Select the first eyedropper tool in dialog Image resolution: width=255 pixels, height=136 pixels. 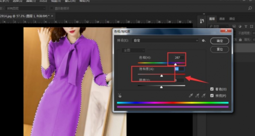pos(191,95)
